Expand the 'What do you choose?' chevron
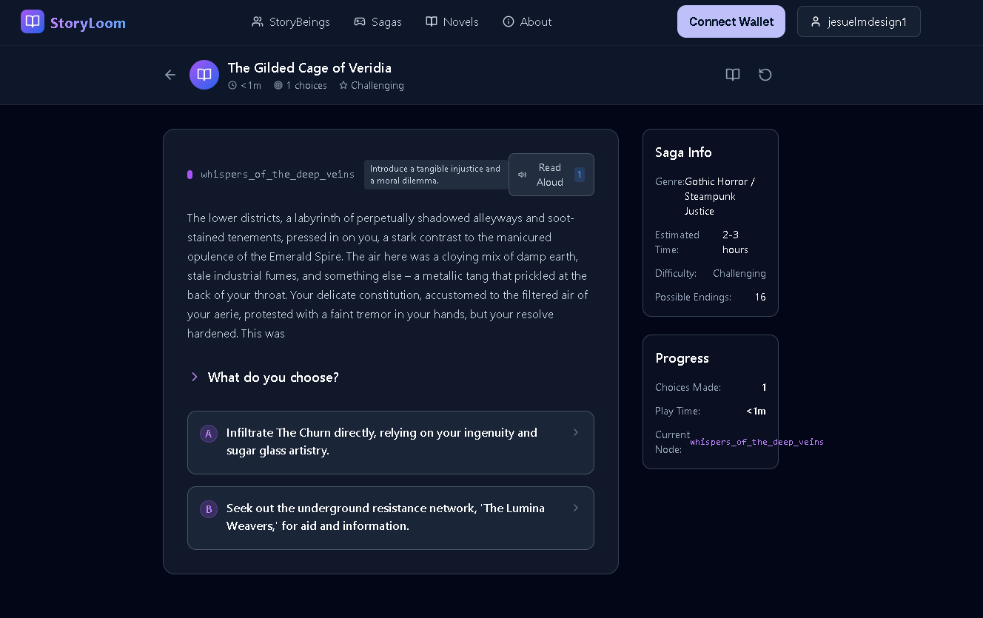Viewport: 983px width, 618px height. (x=195, y=377)
